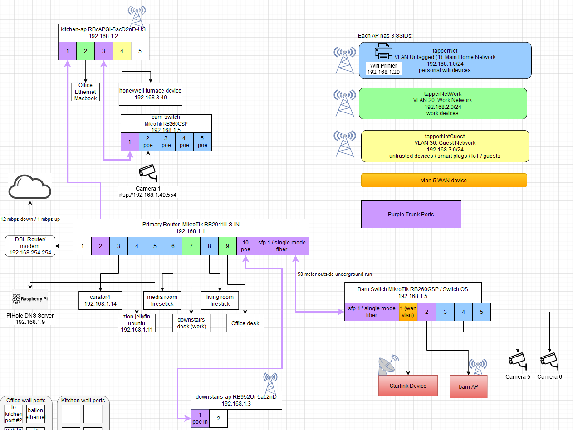Select the 1 (wan vlan) port on Barn Switch
The height and width of the screenshot is (430, 573).
pos(408,312)
